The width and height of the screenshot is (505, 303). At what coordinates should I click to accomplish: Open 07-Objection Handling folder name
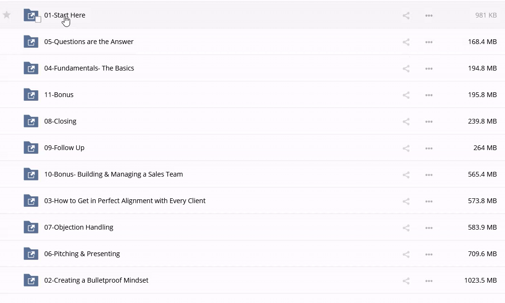coord(79,227)
